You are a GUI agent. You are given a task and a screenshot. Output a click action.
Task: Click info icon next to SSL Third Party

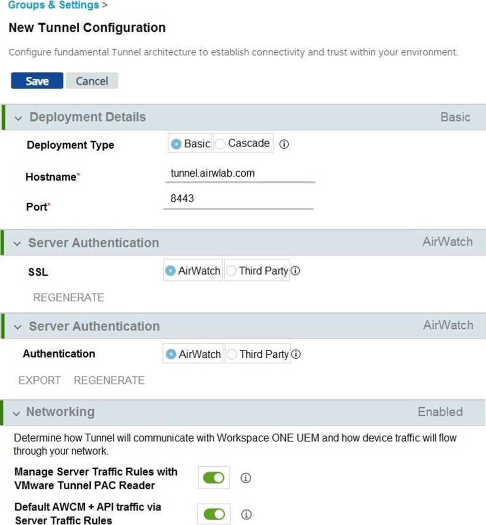295,270
